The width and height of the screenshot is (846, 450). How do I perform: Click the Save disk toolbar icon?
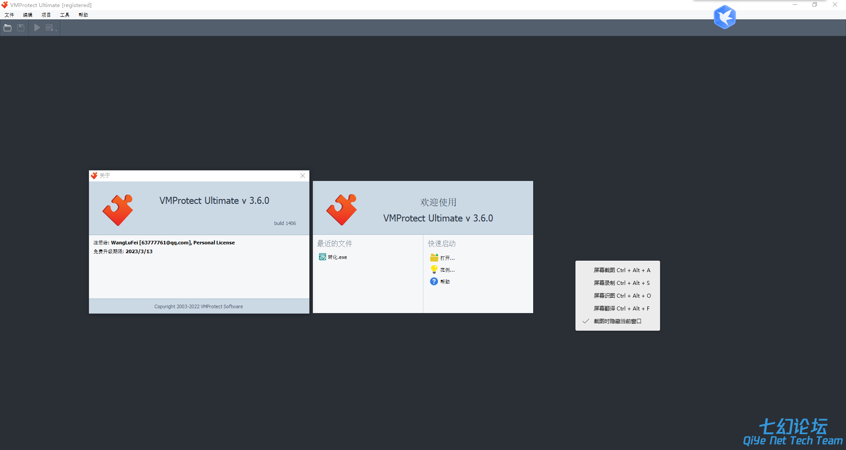point(21,28)
